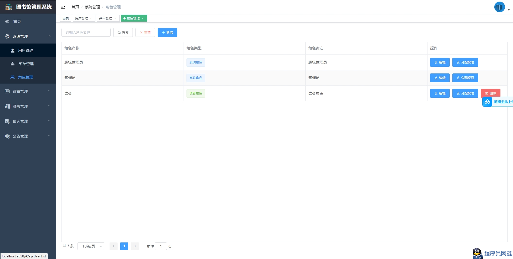Edit the 超级管理员 role

[440, 62]
